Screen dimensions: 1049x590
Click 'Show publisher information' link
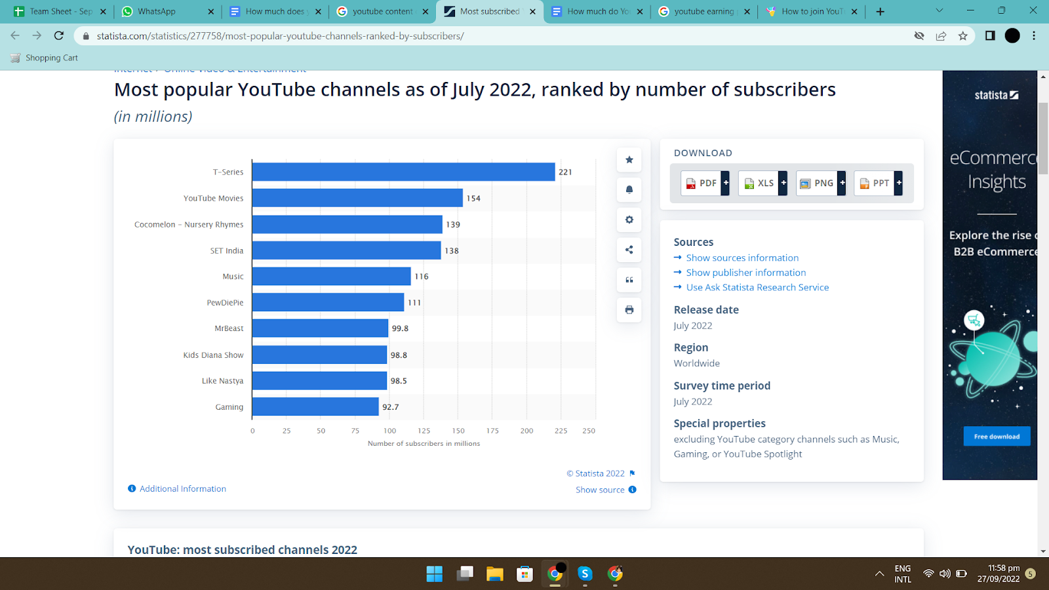(x=746, y=273)
